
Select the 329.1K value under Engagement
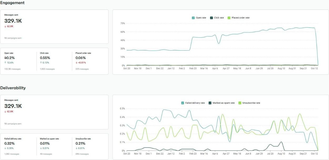[x=13, y=21]
